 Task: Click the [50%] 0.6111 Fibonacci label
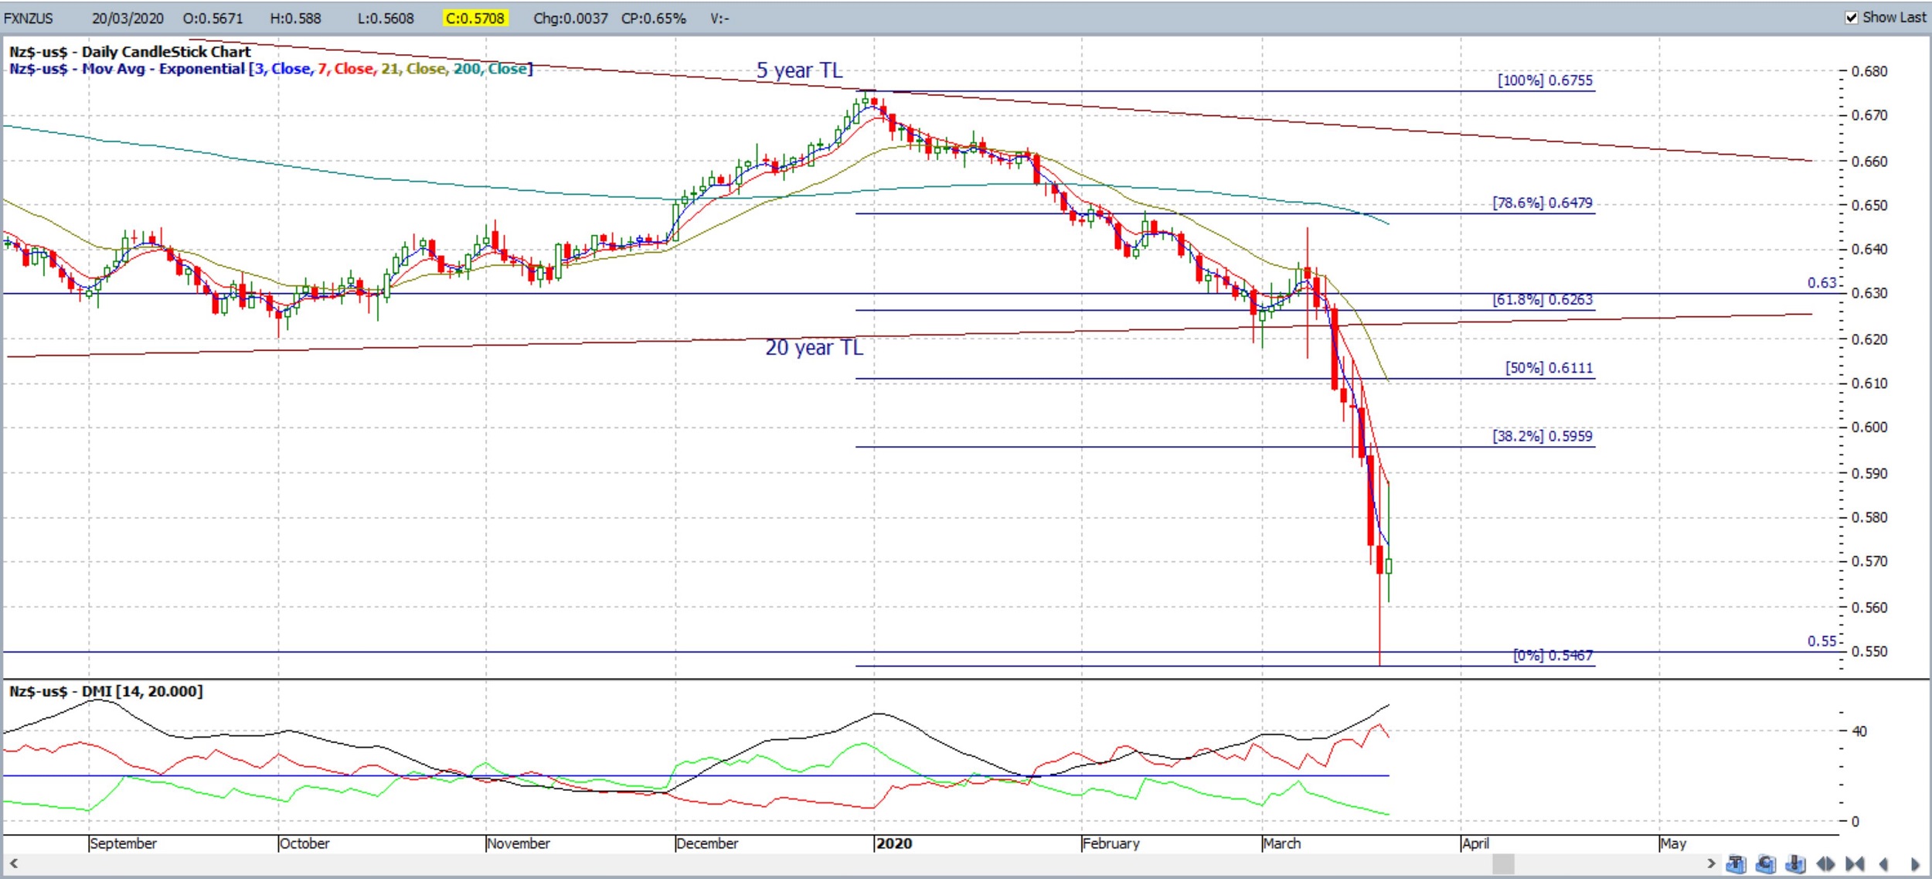pos(1549,368)
